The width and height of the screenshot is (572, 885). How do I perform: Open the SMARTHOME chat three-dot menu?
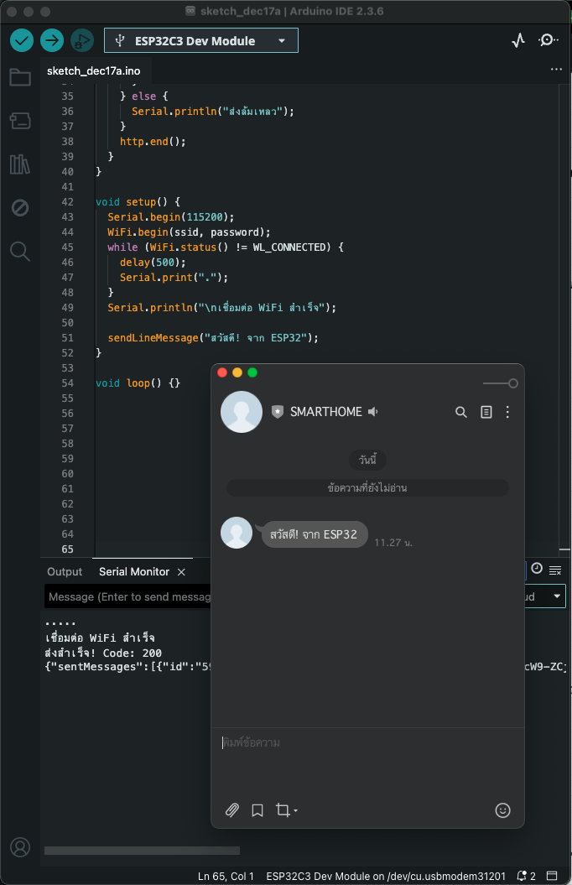pyautogui.click(x=507, y=412)
